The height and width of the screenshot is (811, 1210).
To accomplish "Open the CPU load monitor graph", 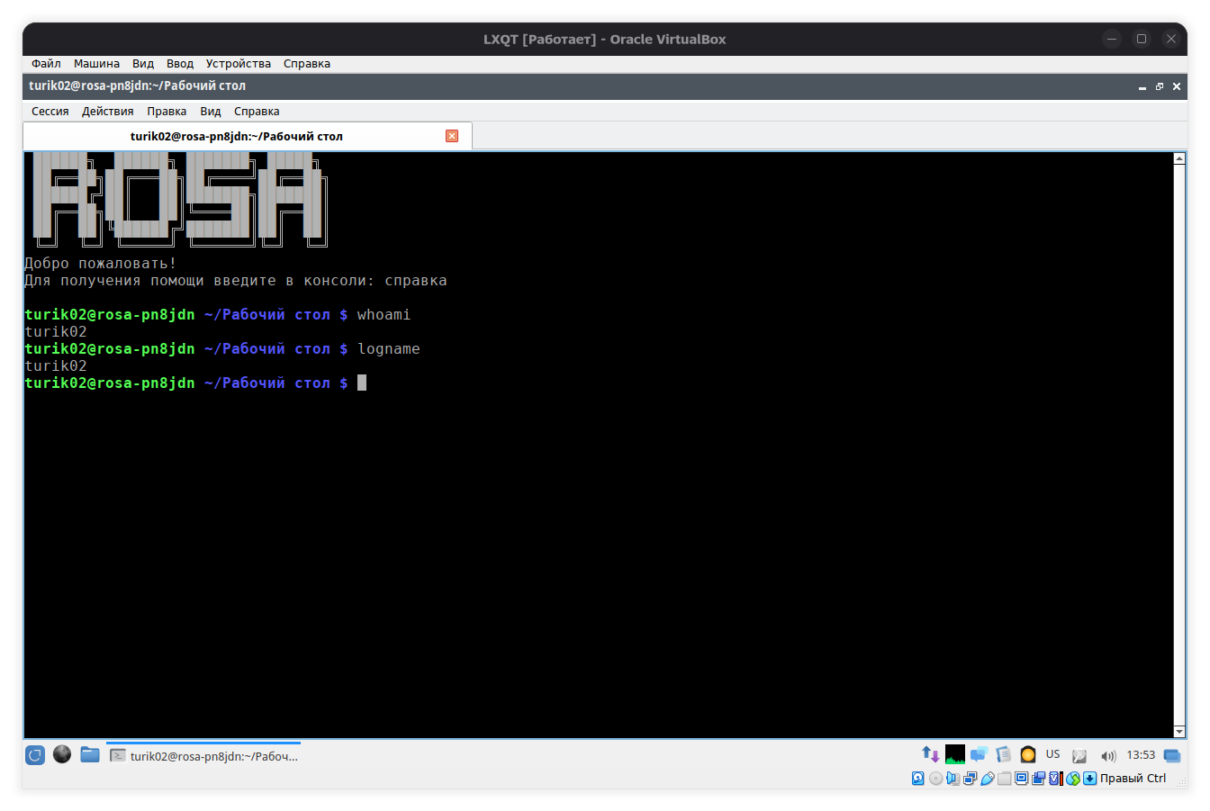I will [x=955, y=754].
